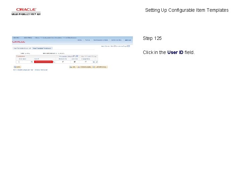241x181 pixels.
Task: Sort by the User ID column header
Action: pos(36,59)
